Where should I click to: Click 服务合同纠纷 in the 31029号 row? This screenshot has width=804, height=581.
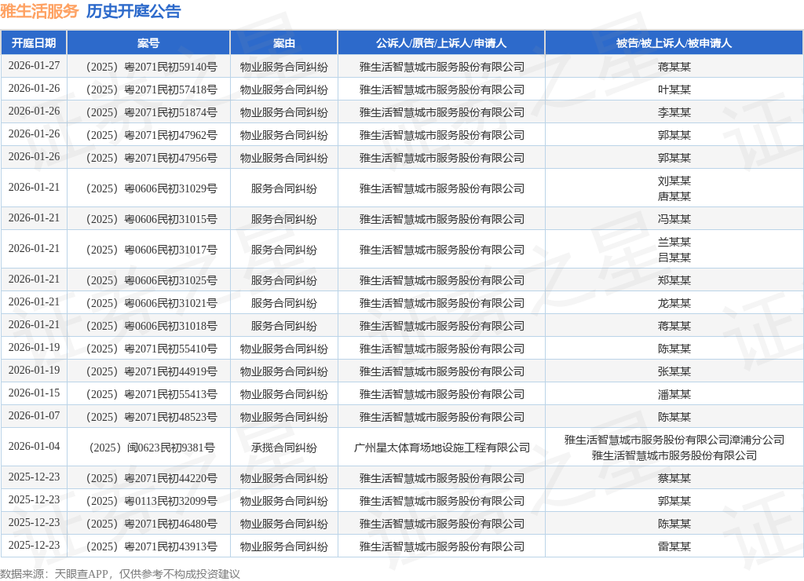point(284,188)
